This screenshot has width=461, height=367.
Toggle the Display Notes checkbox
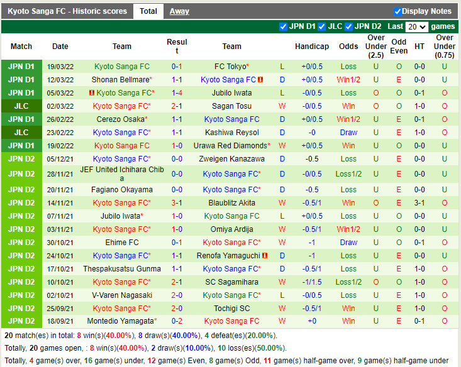pyautogui.click(x=397, y=11)
